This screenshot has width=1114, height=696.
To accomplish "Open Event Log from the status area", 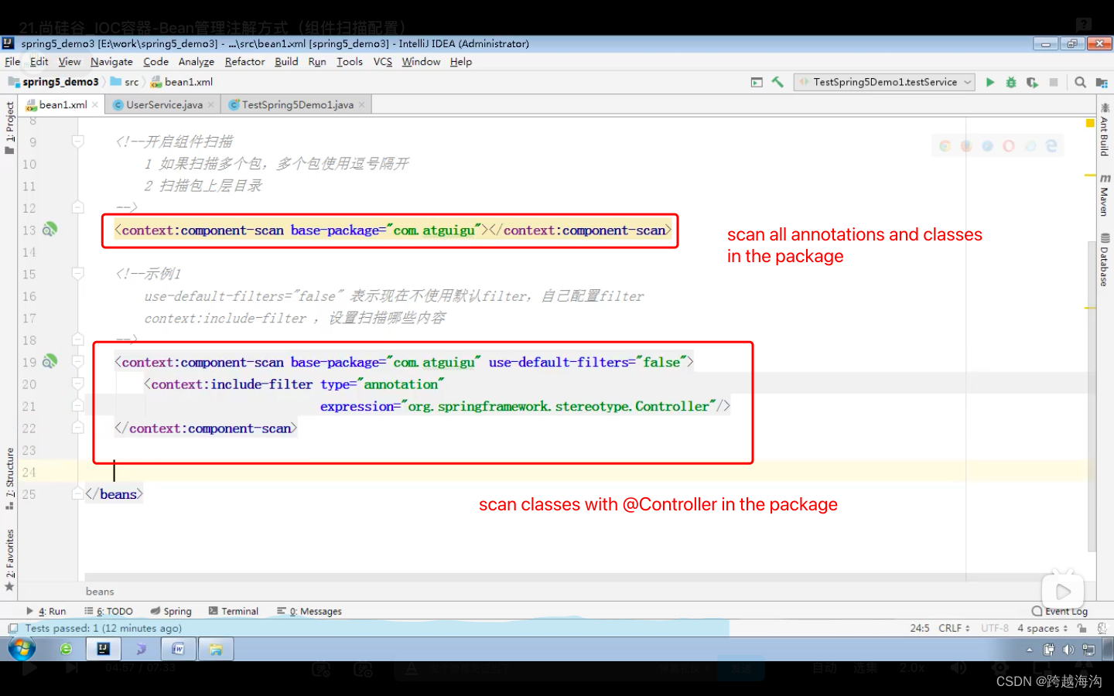I will [1060, 611].
